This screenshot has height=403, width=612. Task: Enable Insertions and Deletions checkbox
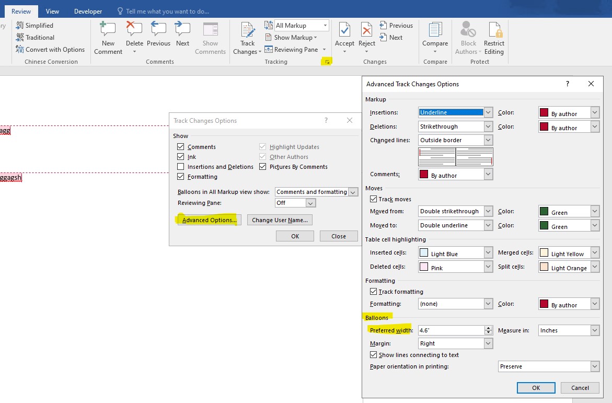pyautogui.click(x=181, y=167)
